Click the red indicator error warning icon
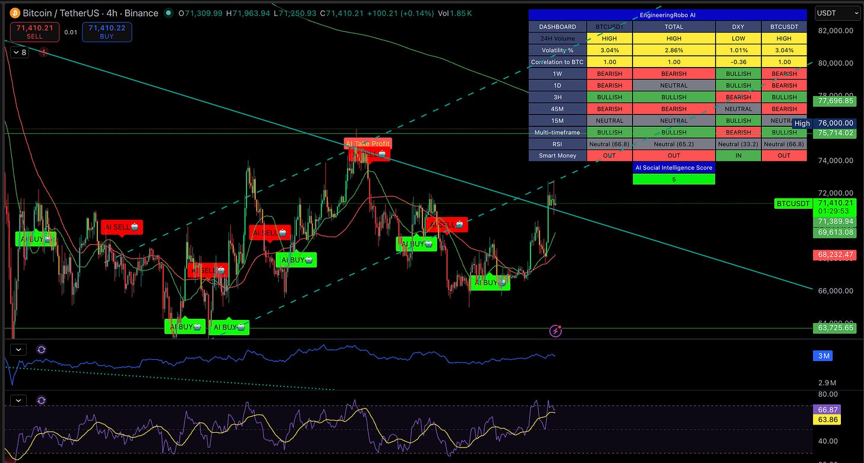This screenshot has width=864, height=463. [44, 52]
